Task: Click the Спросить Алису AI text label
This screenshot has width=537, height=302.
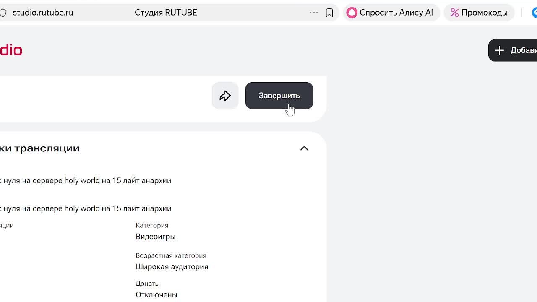Action: click(x=396, y=13)
